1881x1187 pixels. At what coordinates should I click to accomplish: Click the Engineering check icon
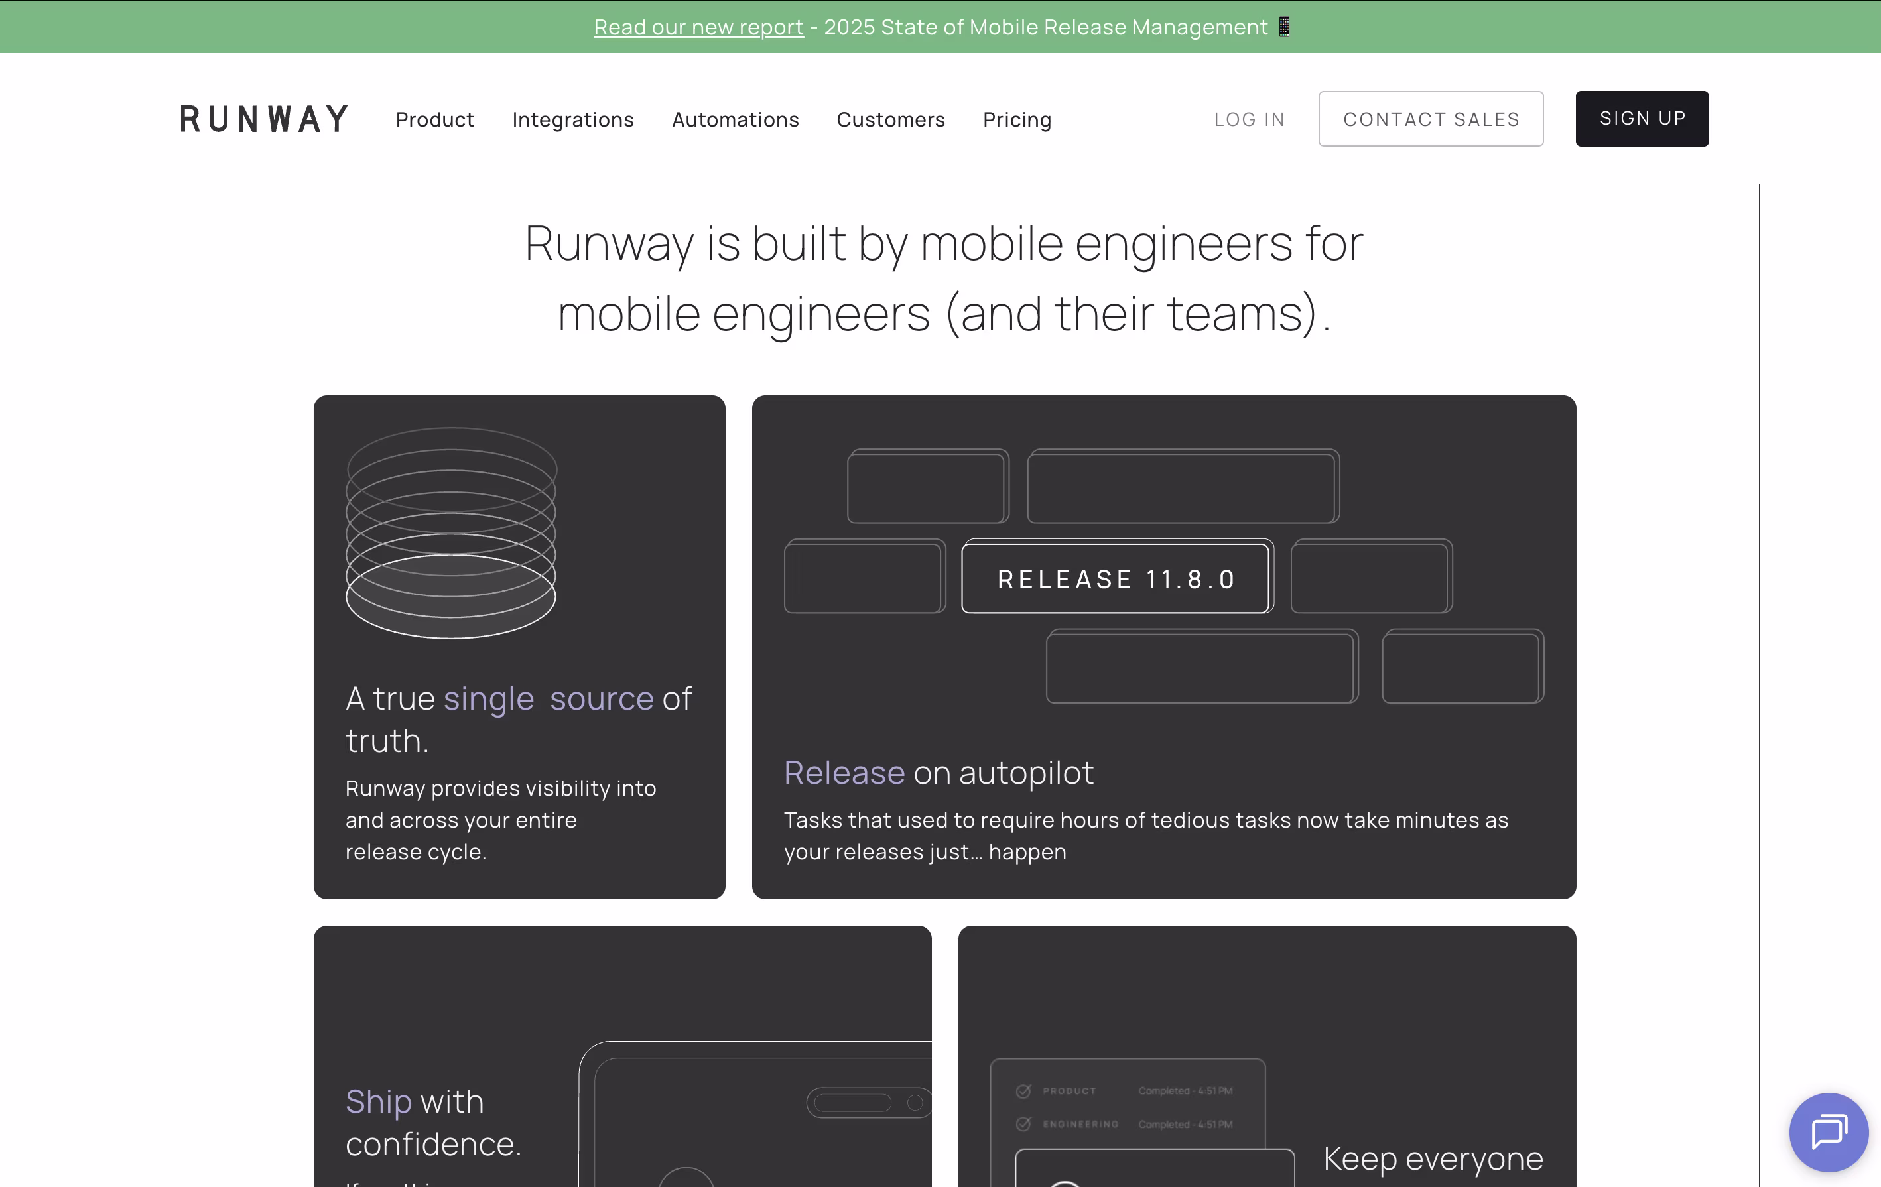click(x=1023, y=1124)
